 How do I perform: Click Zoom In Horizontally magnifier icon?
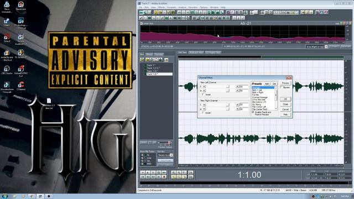click(x=173, y=172)
